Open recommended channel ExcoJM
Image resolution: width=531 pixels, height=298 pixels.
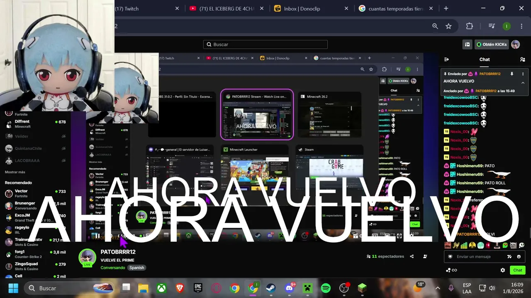35,218
